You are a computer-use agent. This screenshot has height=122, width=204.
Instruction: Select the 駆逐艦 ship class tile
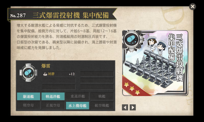[x=29, y=96]
